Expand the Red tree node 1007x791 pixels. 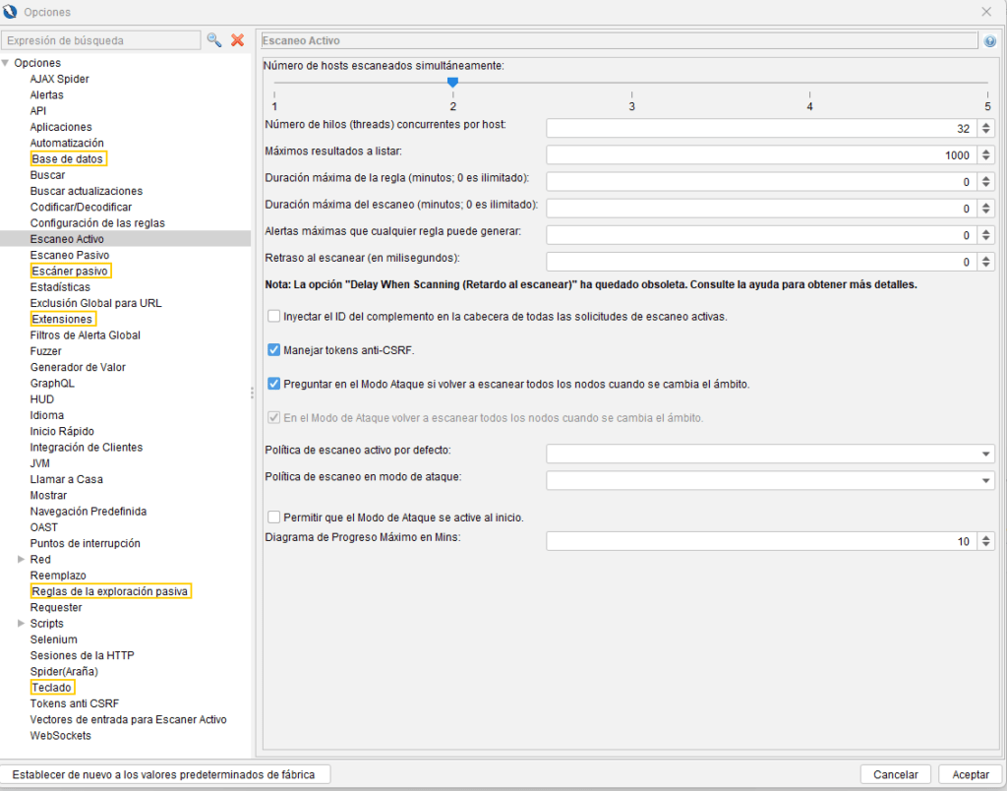[x=22, y=560]
